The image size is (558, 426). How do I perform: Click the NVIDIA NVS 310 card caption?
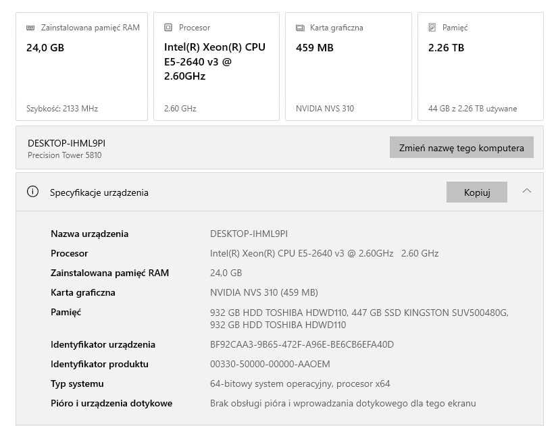pyautogui.click(x=325, y=109)
